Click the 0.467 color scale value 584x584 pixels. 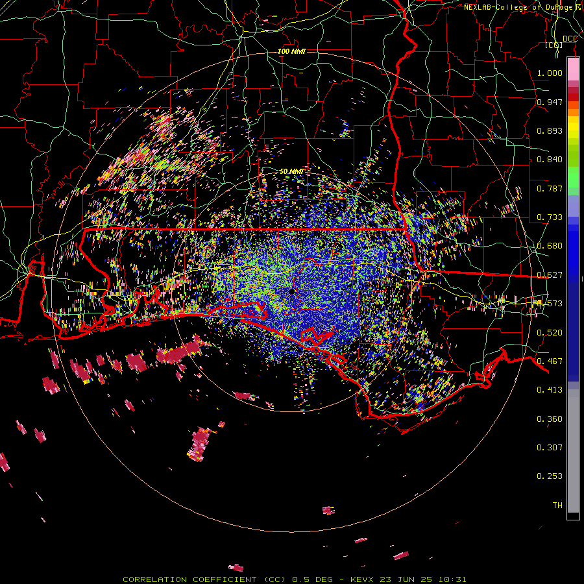point(550,361)
